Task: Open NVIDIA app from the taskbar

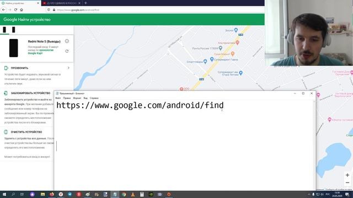Action: 151,194
